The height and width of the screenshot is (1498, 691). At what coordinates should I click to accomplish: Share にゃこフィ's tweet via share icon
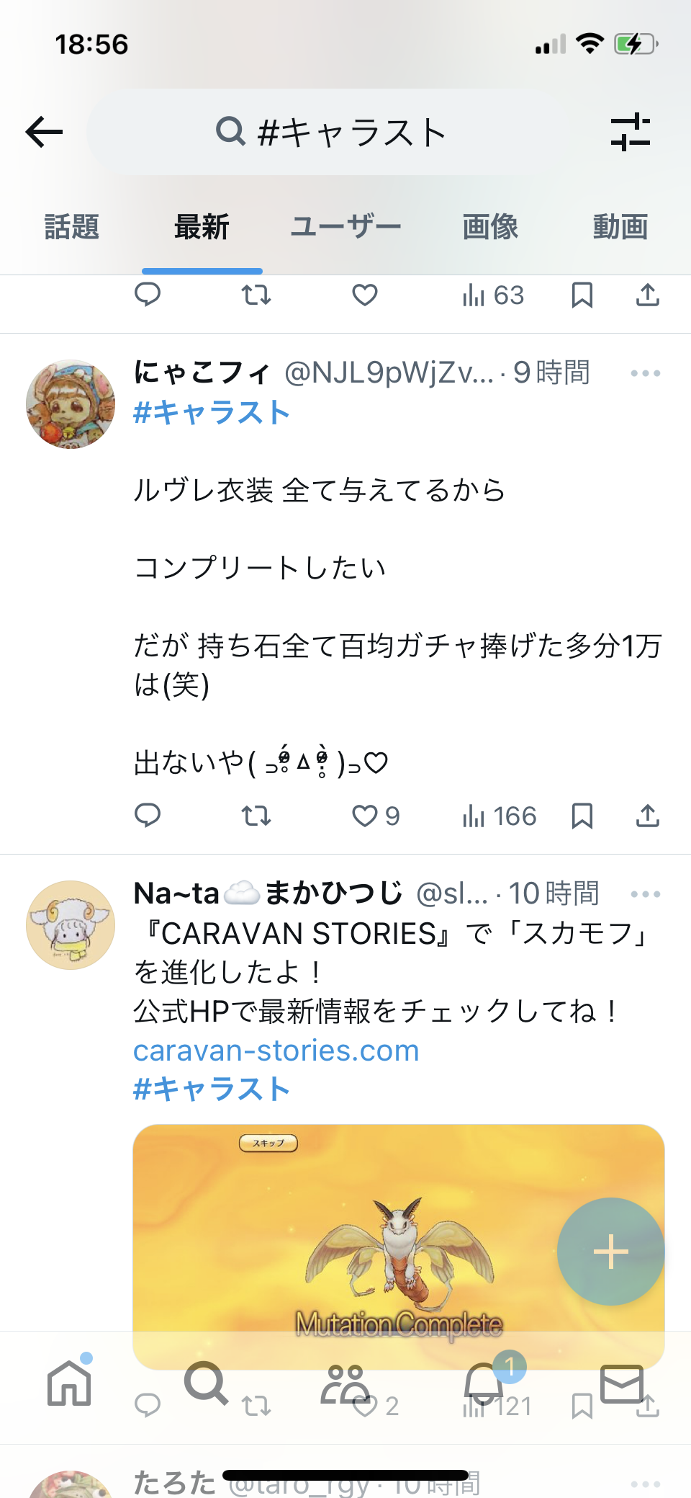click(647, 816)
